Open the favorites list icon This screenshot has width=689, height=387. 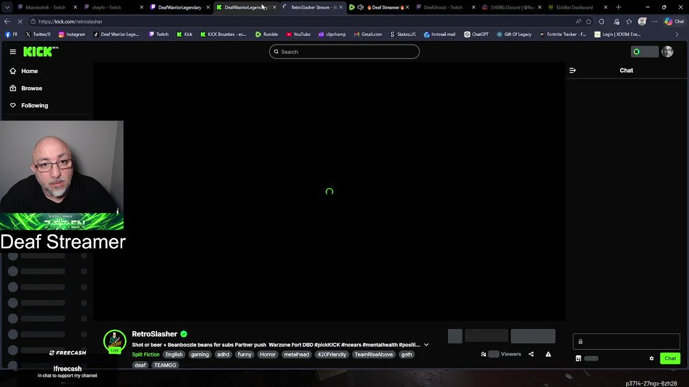[629, 21]
